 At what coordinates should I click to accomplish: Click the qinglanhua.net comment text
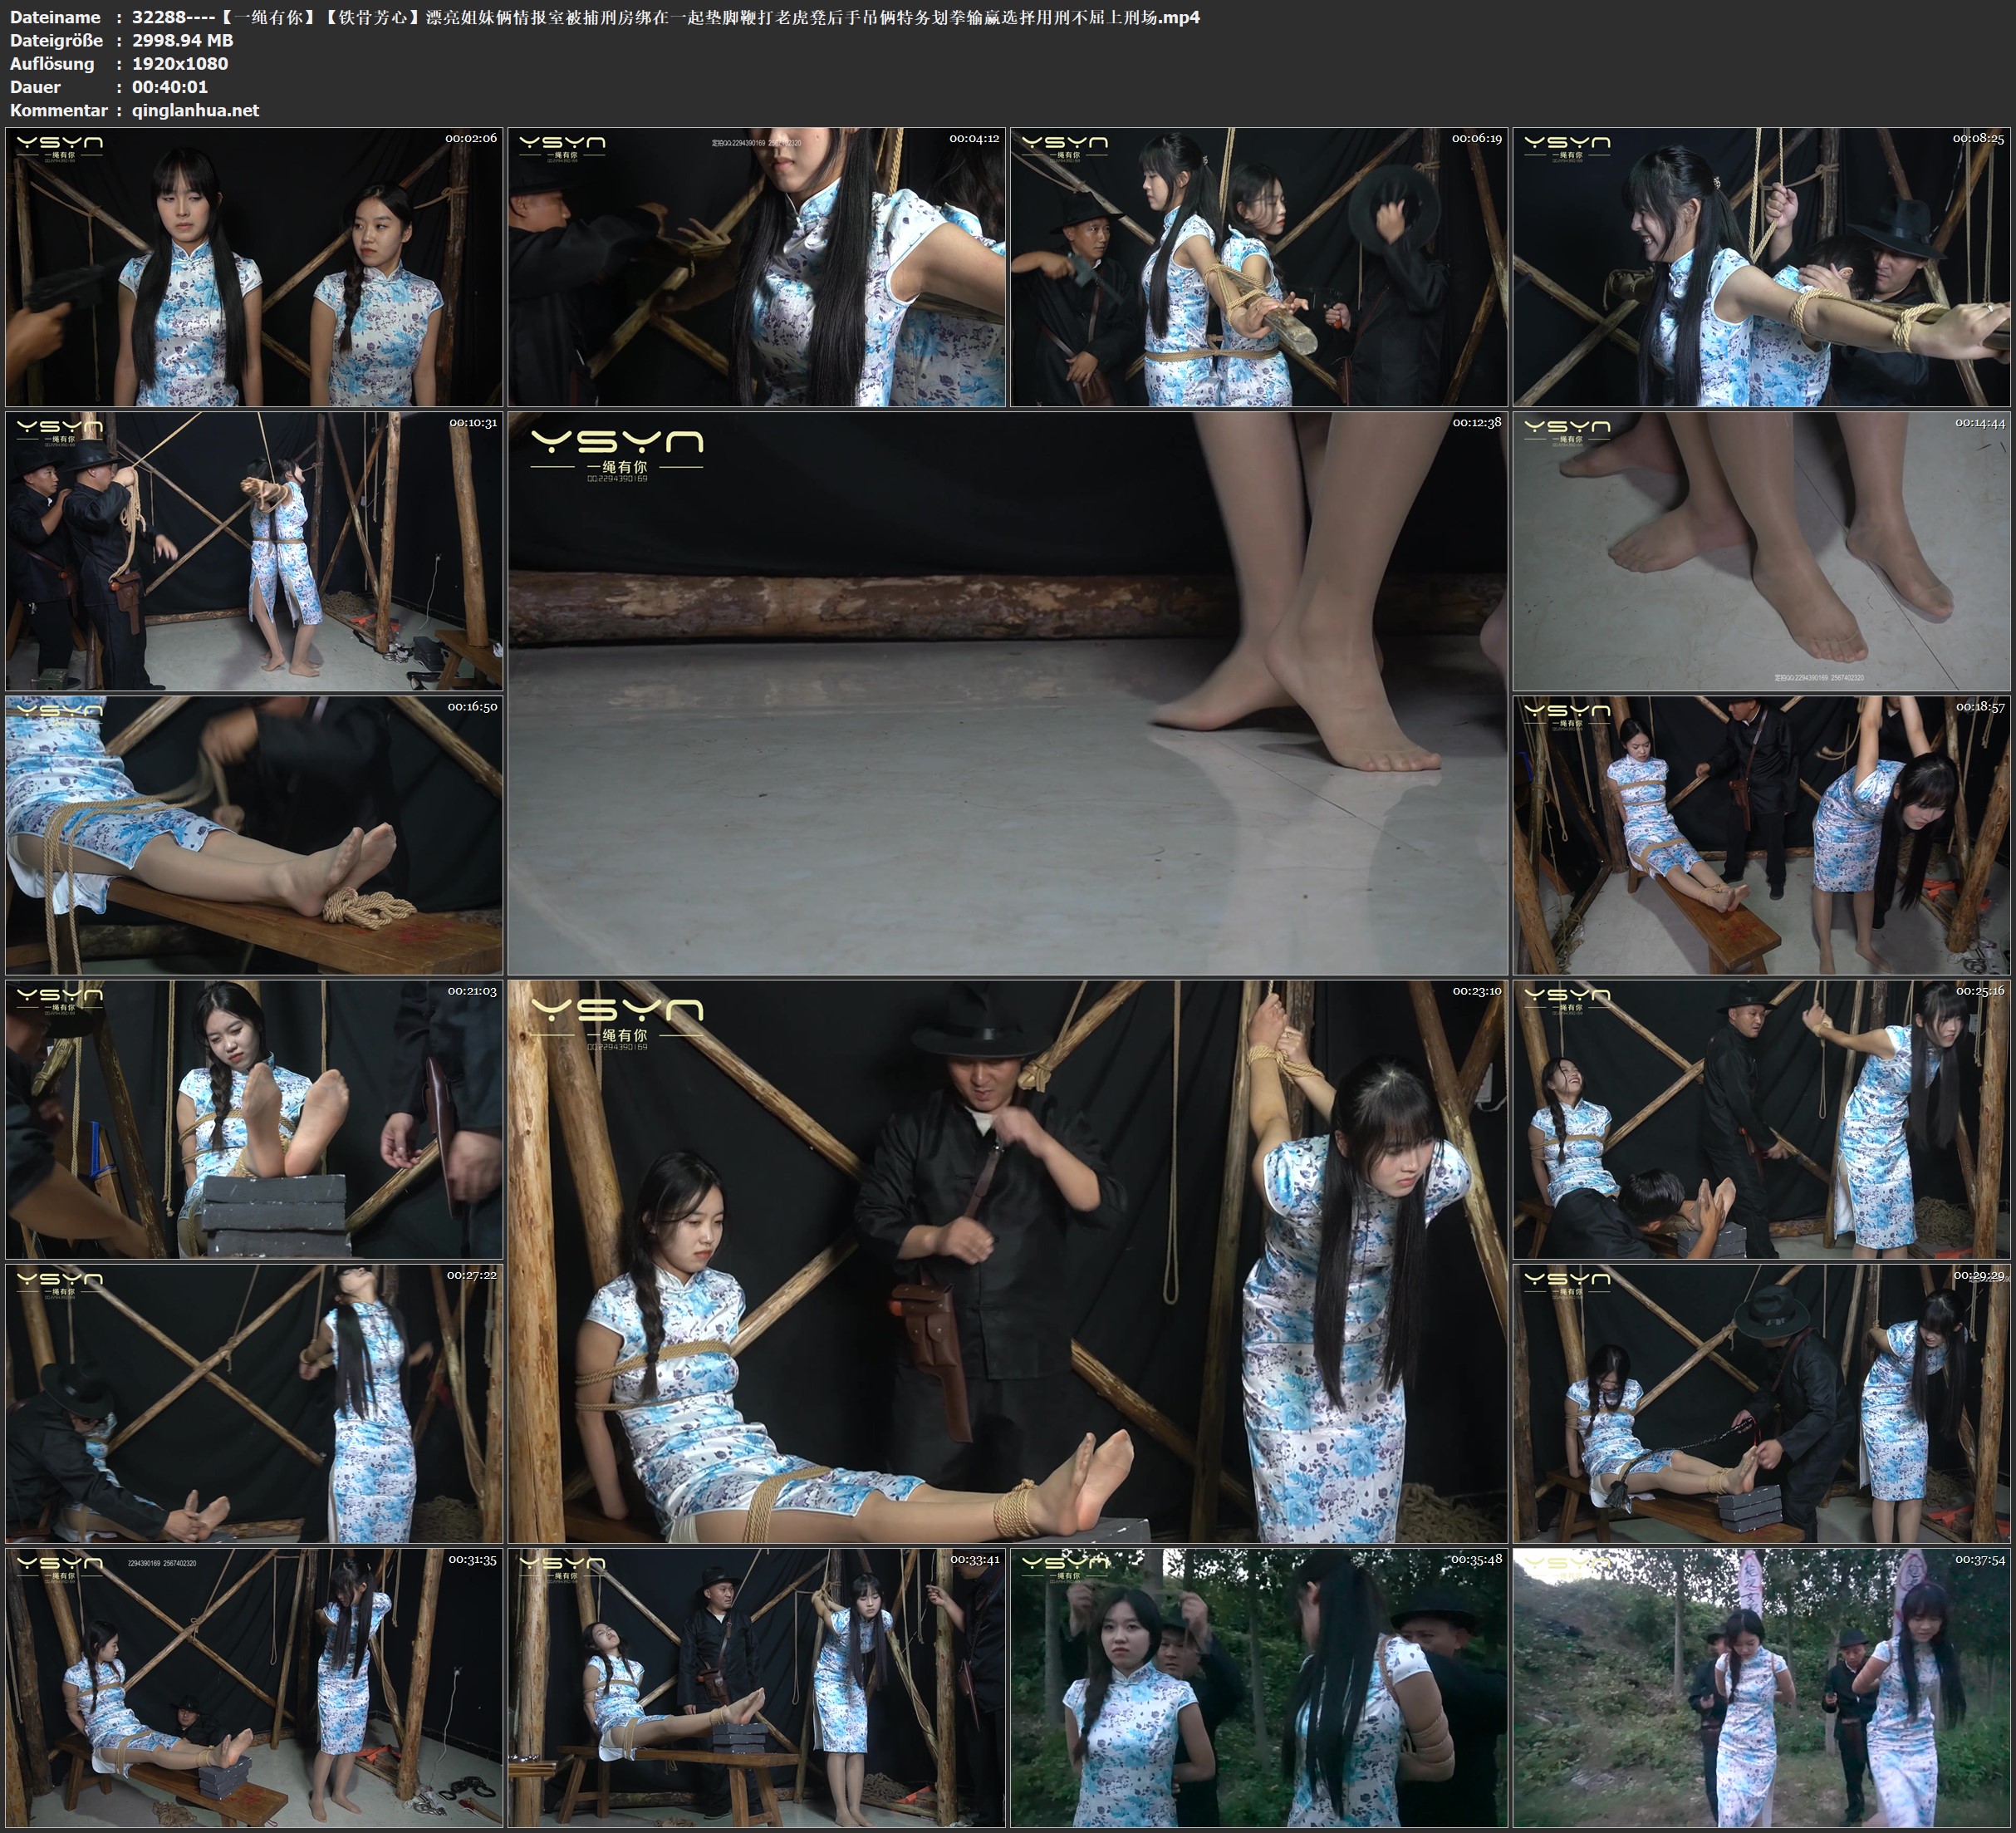click(x=195, y=111)
